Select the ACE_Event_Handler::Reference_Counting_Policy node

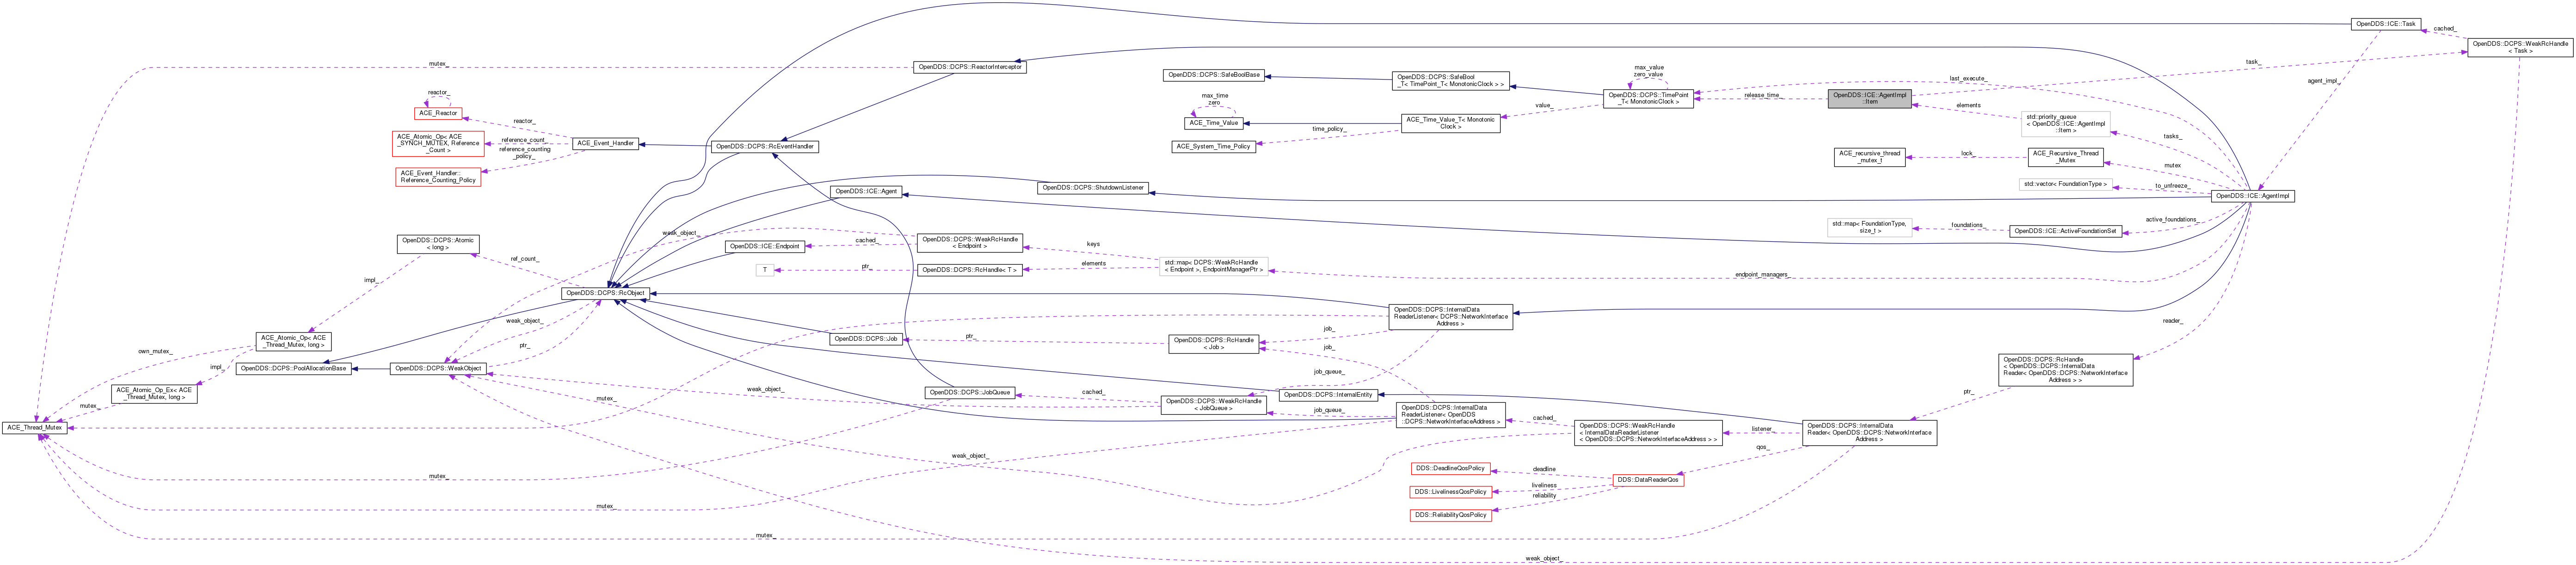click(439, 177)
